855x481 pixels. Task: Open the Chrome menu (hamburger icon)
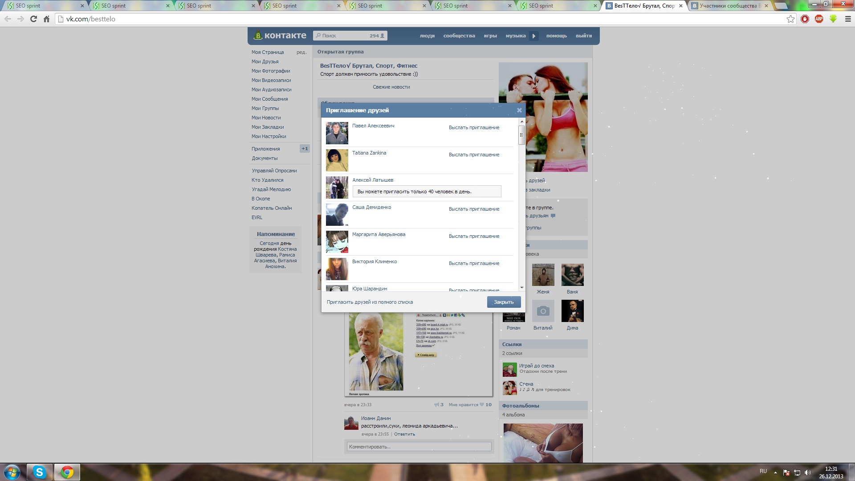pyautogui.click(x=847, y=19)
